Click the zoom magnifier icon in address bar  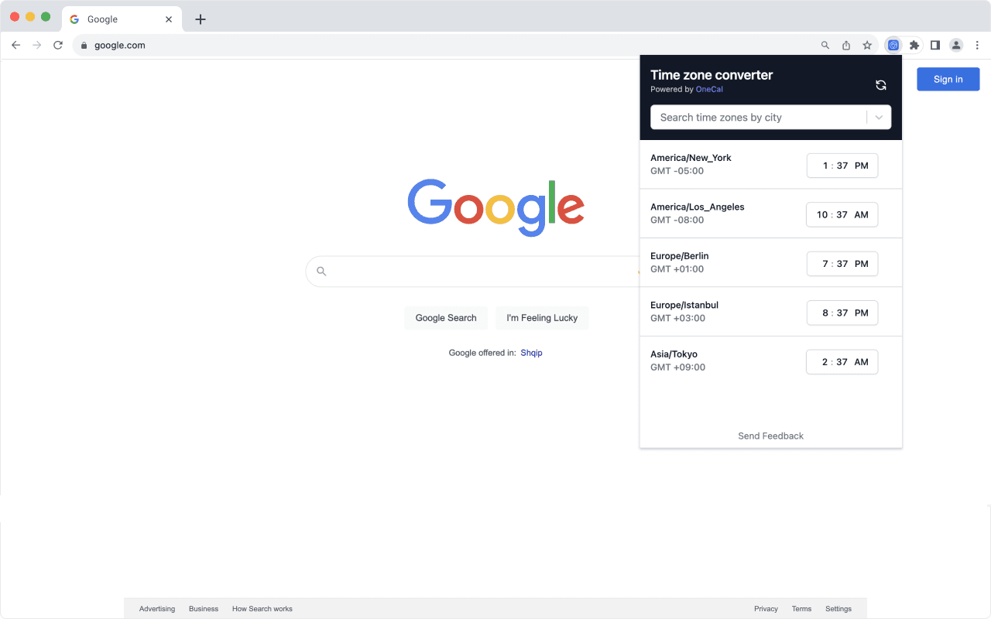coord(825,46)
